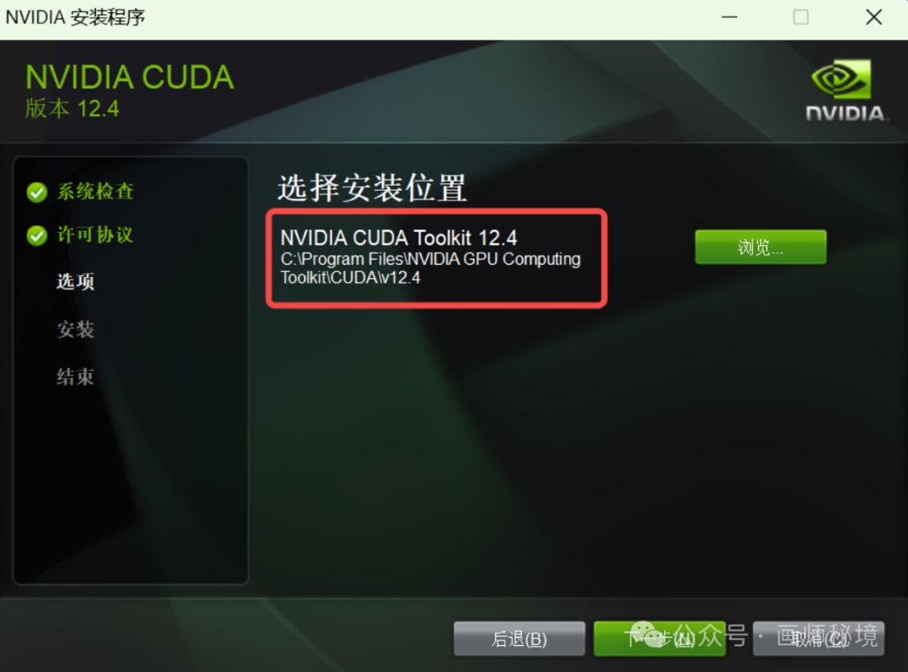Cancel installation with the 取消(C) button
The width and height of the screenshot is (908, 672).
(x=818, y=639)
